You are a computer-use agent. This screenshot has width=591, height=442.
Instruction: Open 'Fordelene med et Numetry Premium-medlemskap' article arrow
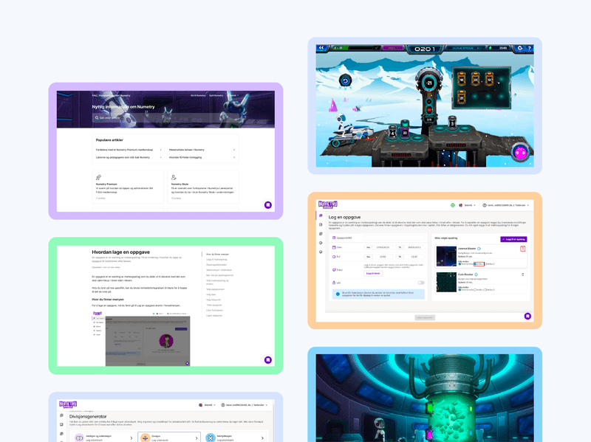[x=161, y=150]
